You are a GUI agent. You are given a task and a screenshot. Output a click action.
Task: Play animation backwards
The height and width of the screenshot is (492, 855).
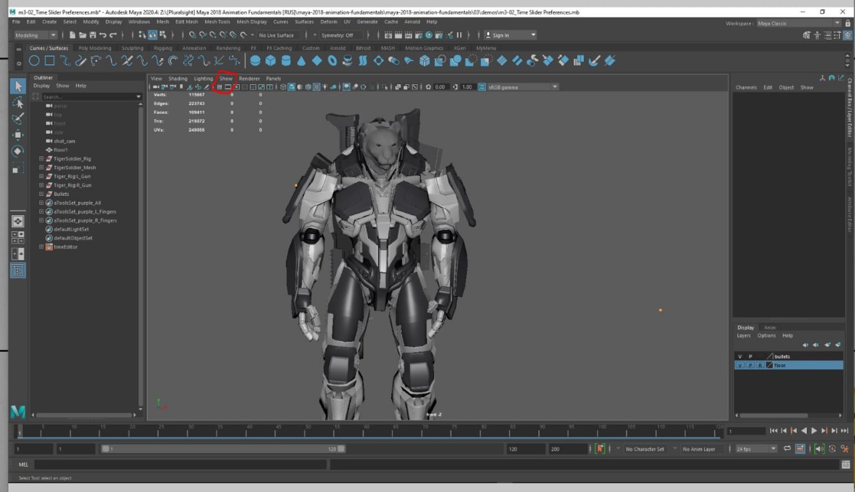click(x=804, y=431)
